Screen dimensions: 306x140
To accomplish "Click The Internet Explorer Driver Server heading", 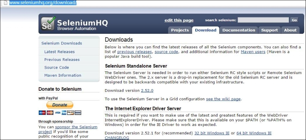I will pyautogui.click(x=143, y=108).
